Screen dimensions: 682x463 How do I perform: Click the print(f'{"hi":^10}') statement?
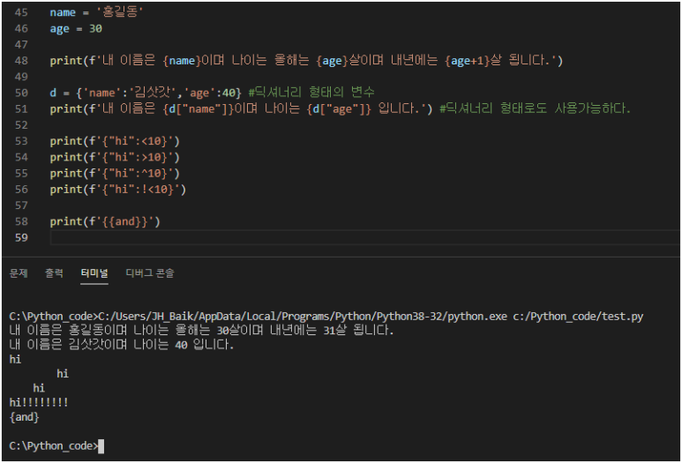[115, 174]
